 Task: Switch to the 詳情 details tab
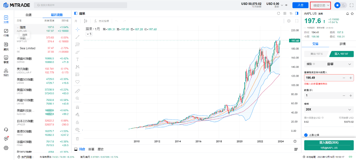[x=342, y=44]
